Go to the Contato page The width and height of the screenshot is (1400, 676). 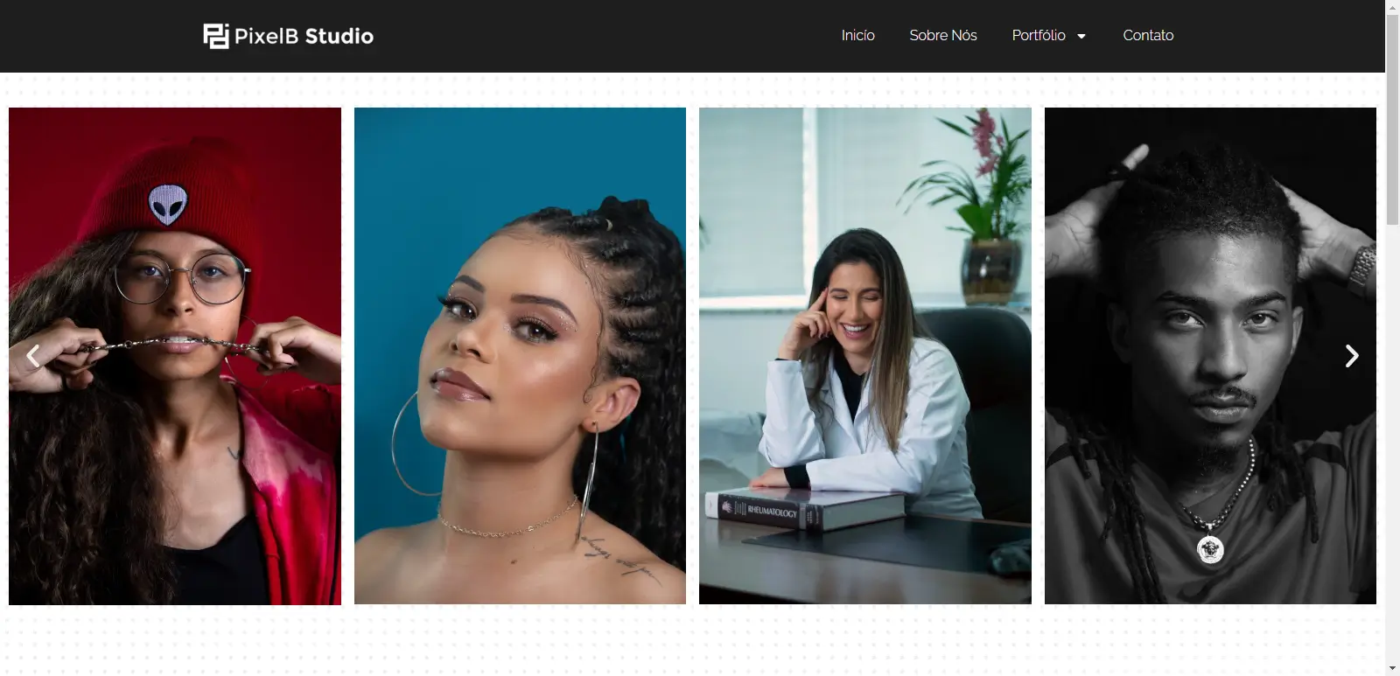pos(1148,36)
